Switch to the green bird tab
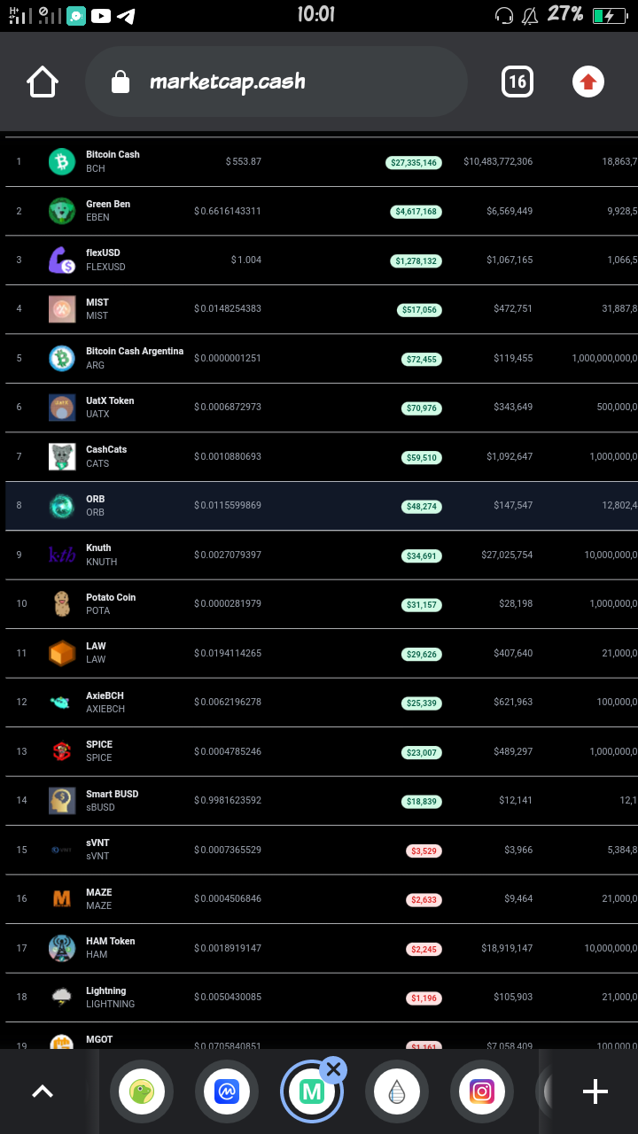Viewport: 638px width, 1134px height. coord(142,1091)
